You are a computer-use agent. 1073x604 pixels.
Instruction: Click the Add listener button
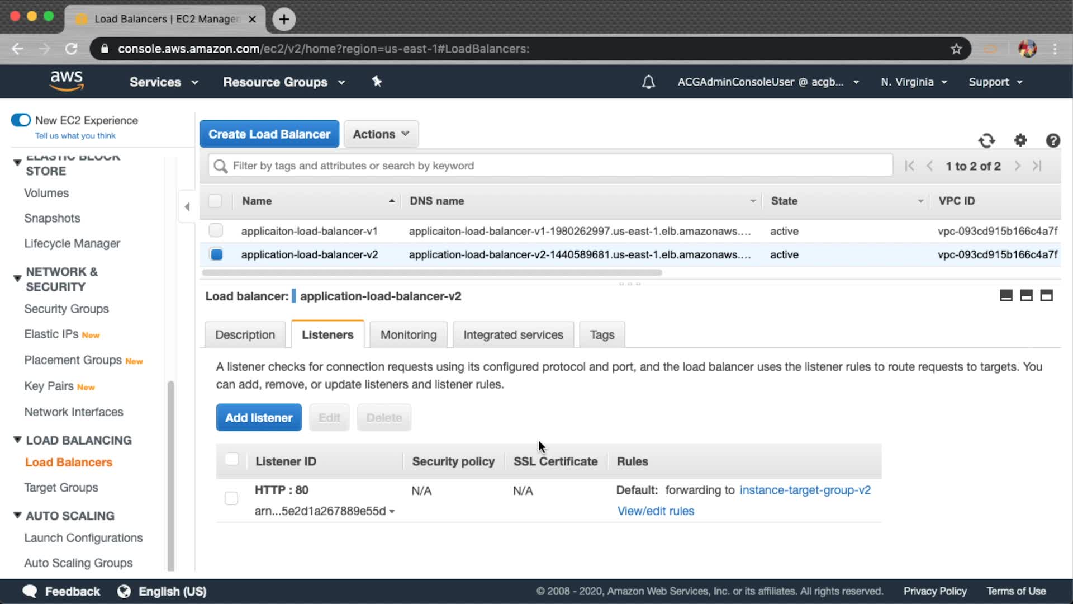259,418
